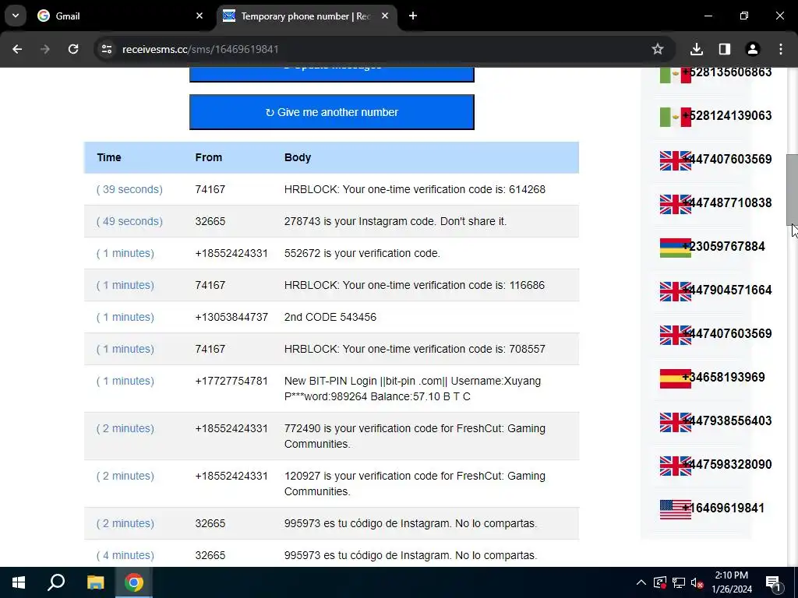Open the Windows Start menu
The width and height of the screenshot is (798, 598).
[x=19, y=582]
